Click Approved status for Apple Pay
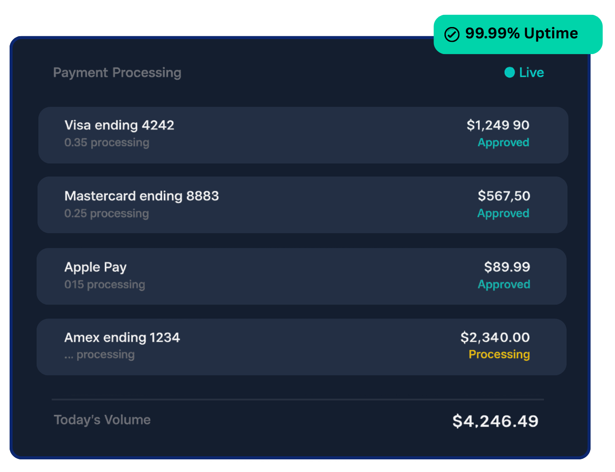Screen dimensions: 615x472 pos(504,285)
